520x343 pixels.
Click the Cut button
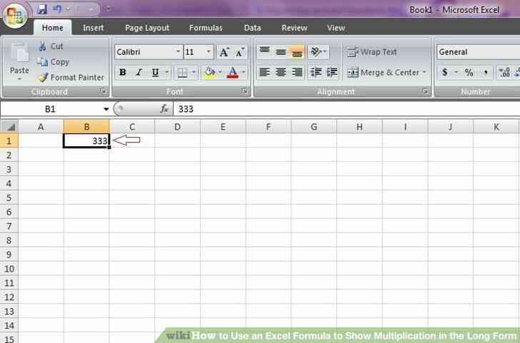pos(51,46)
